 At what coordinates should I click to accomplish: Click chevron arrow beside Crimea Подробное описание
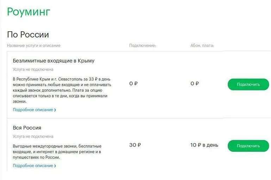(x=55, y=110)
